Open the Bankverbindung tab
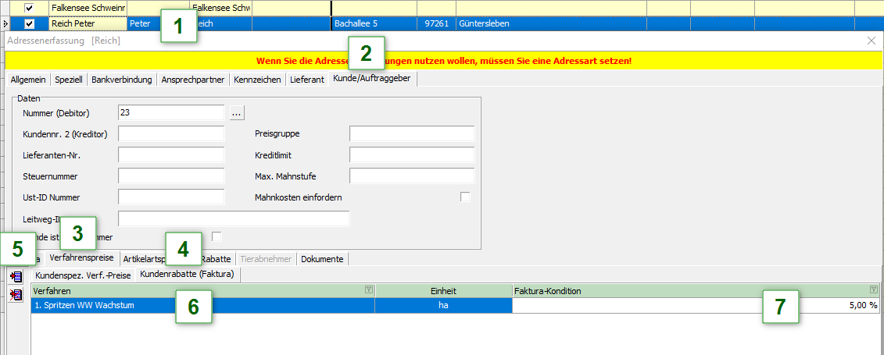Image resolution: width=884 pixels, height=355 pixels. [122, 80]
